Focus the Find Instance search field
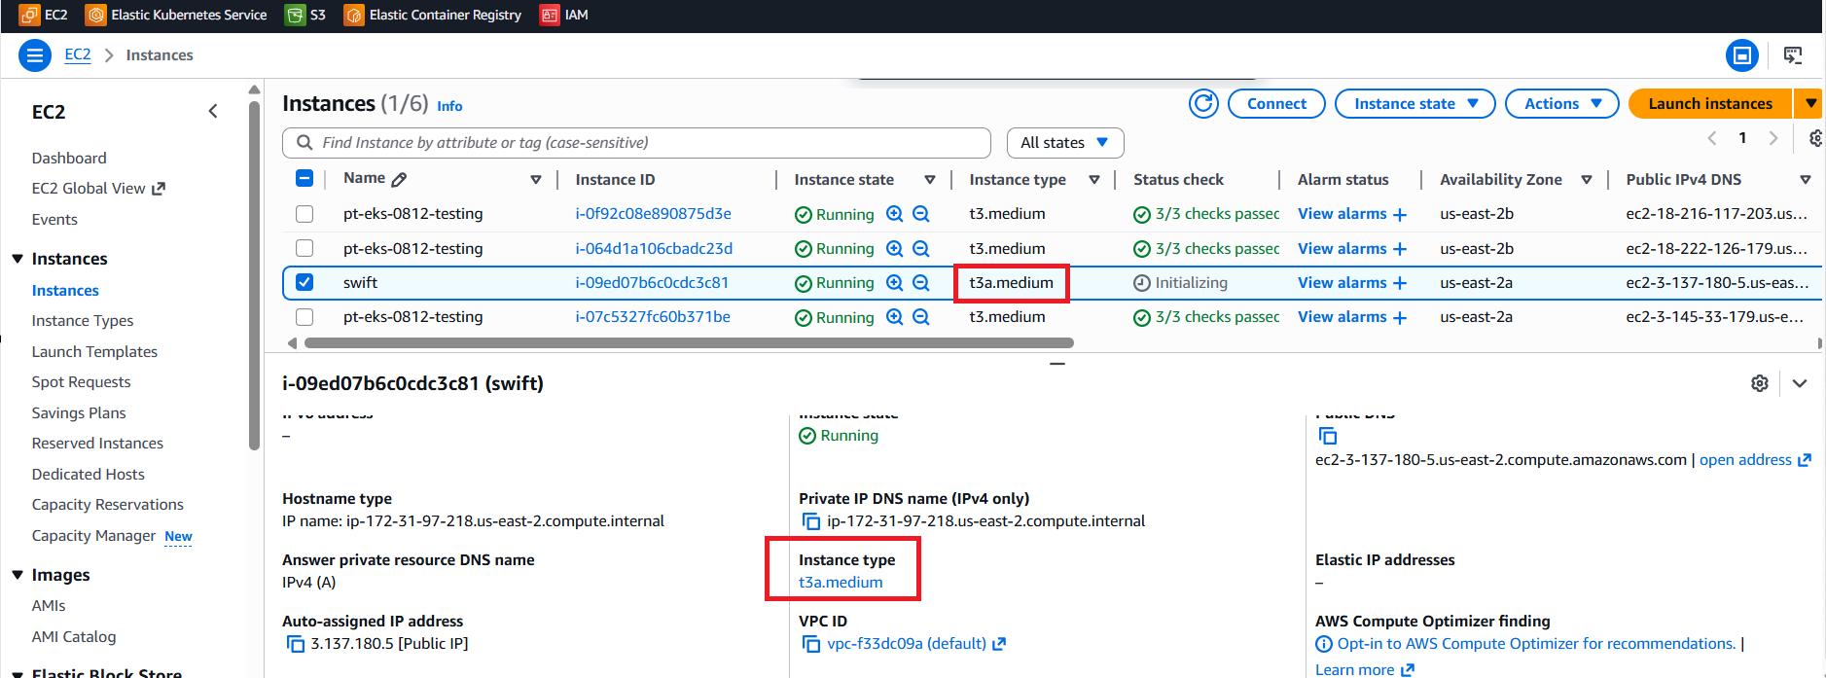1826x678 pixels. [636, 143]
